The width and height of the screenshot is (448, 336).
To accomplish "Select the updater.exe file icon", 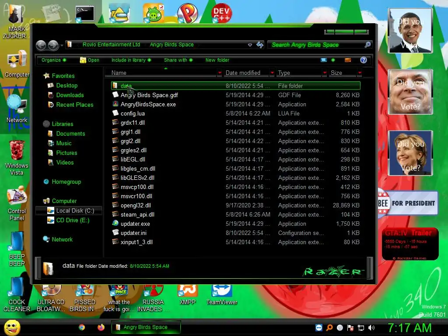I will [x=115, y=224].
